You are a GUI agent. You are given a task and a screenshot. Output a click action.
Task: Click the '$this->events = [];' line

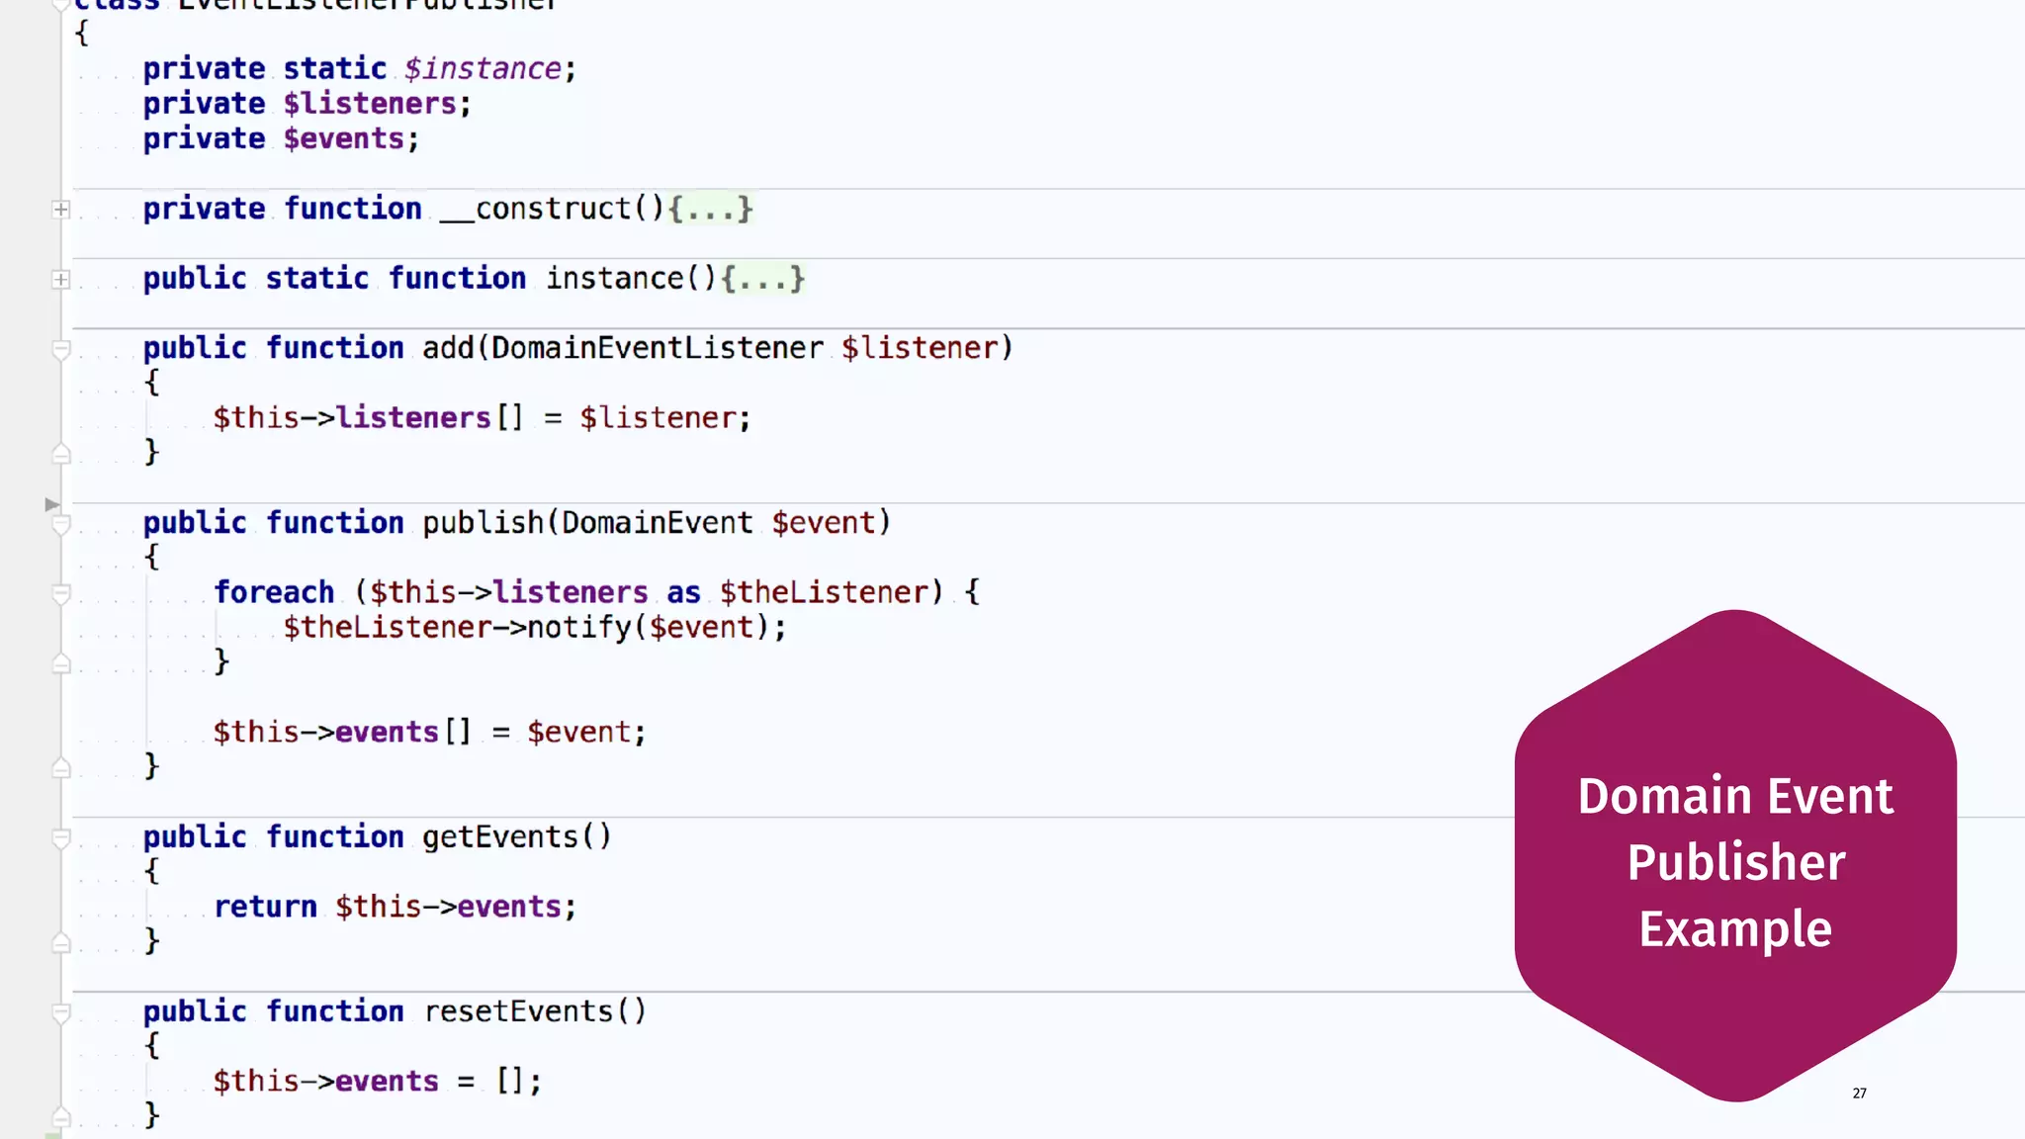coord(378,1082)
